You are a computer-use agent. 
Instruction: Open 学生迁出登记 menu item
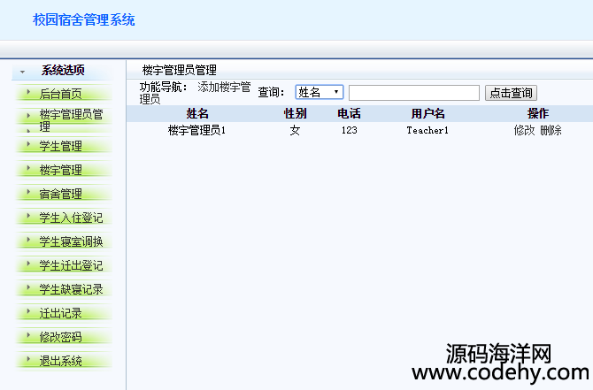click(x=71, y=265)
